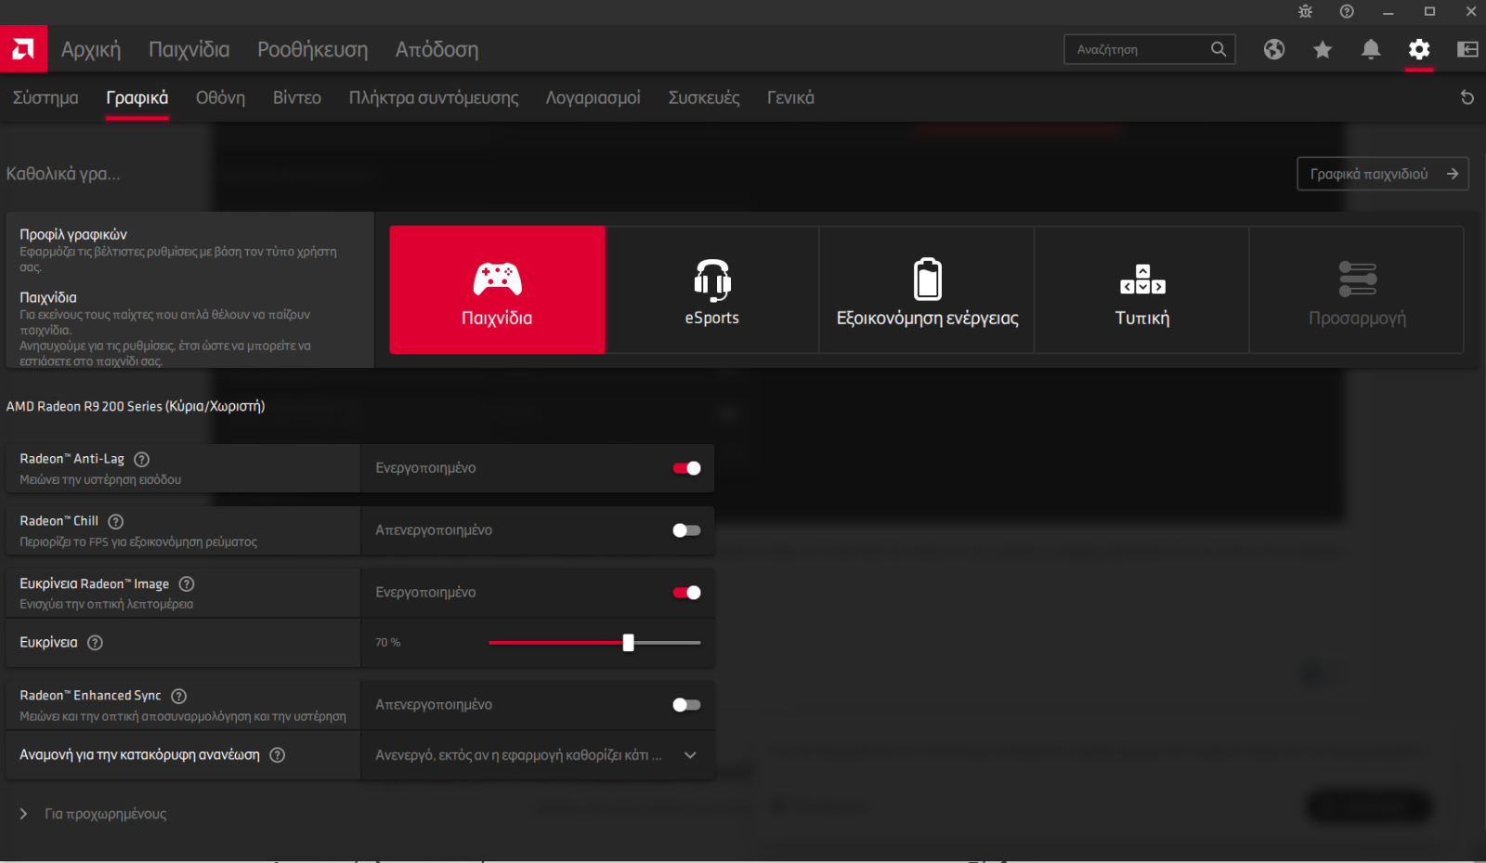Screen dimensions: 1486x863
Task: Click the Καθολικά γρα... heading
Action: pyautogui.click(x=63, y=174)
